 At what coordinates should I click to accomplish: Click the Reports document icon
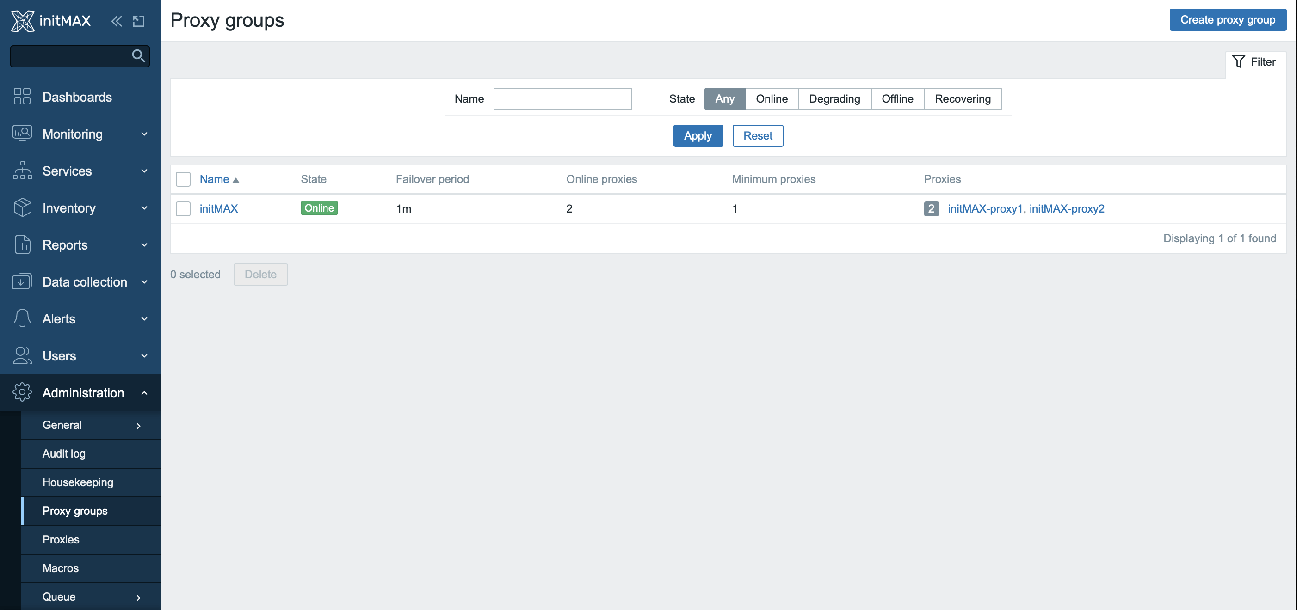coord(22,244)
